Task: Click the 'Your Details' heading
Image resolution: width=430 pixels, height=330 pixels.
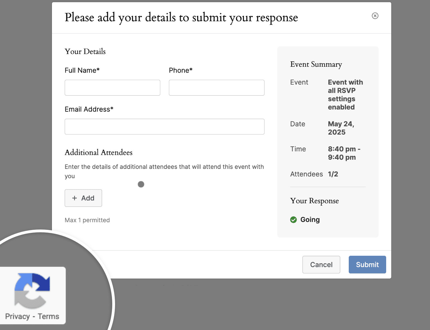Action: 85,51
